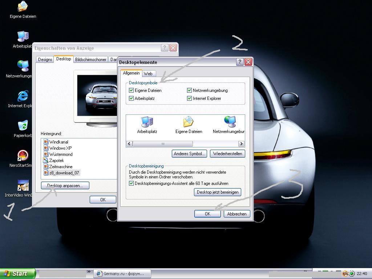Open the Bildschirmschoner tab
This screenshot has width=372, height=279.
[90, 59]
